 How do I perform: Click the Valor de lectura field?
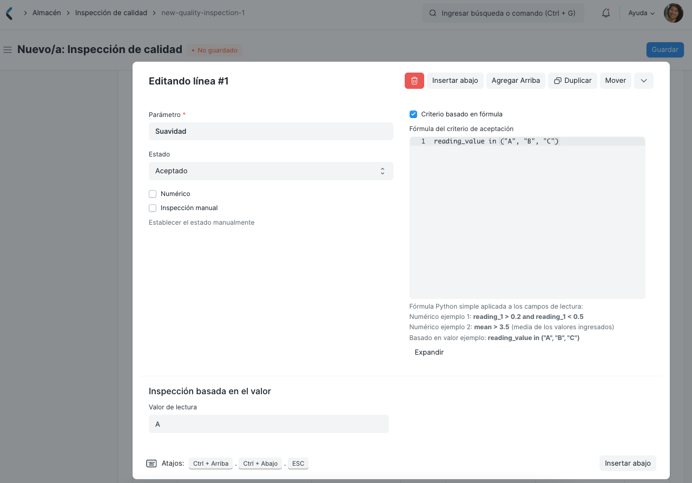pyautogui.click(x=268, y=424)
